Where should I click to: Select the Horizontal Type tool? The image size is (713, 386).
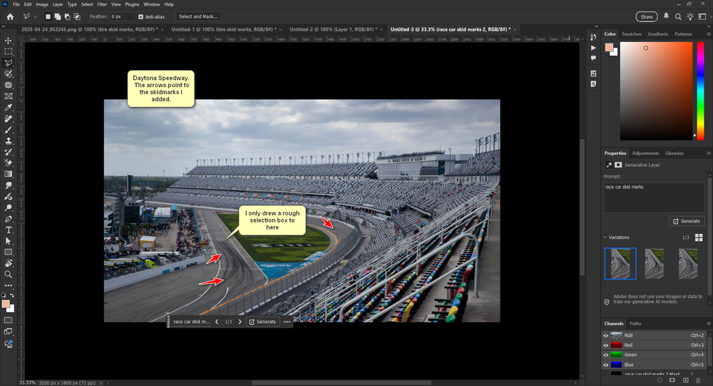click(x=8, y=230)
